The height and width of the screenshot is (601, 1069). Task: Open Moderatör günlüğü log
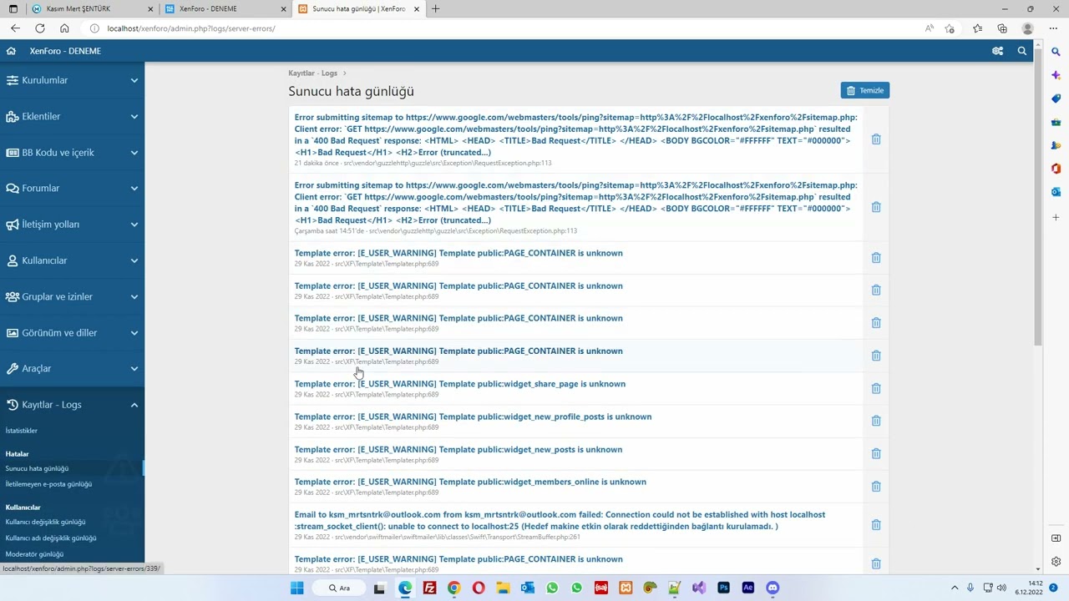tap(34, 554)
